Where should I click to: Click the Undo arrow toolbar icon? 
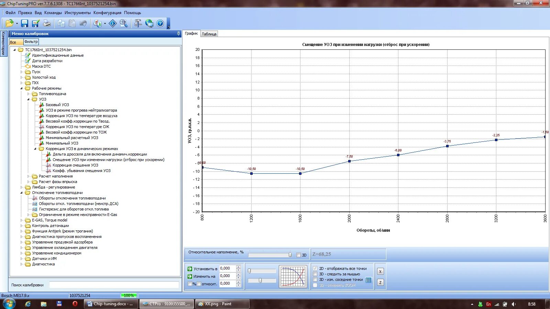(x=83, y=23)
